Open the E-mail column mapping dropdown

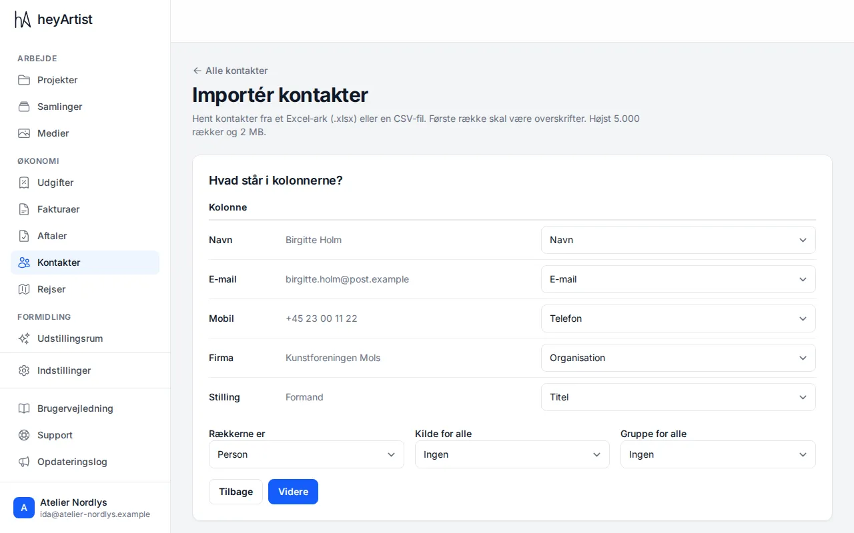point(678,279)
